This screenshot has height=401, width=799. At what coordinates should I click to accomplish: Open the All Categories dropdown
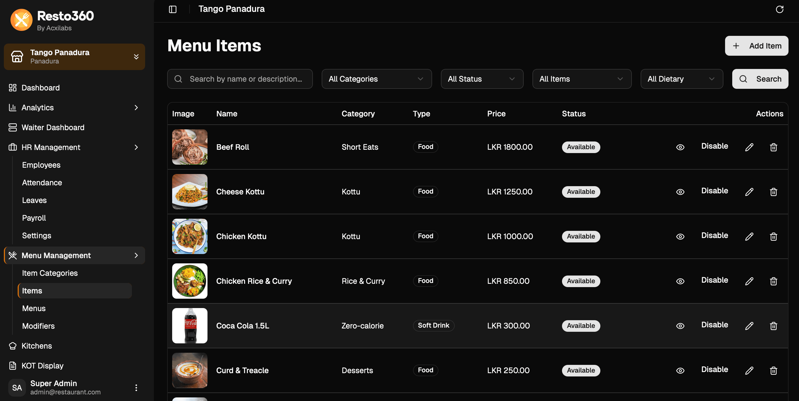pyautogui.click(x=376, y=79)
